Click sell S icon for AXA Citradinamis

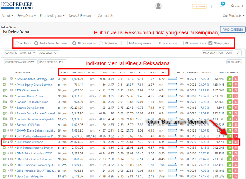[x=236, y=90]
